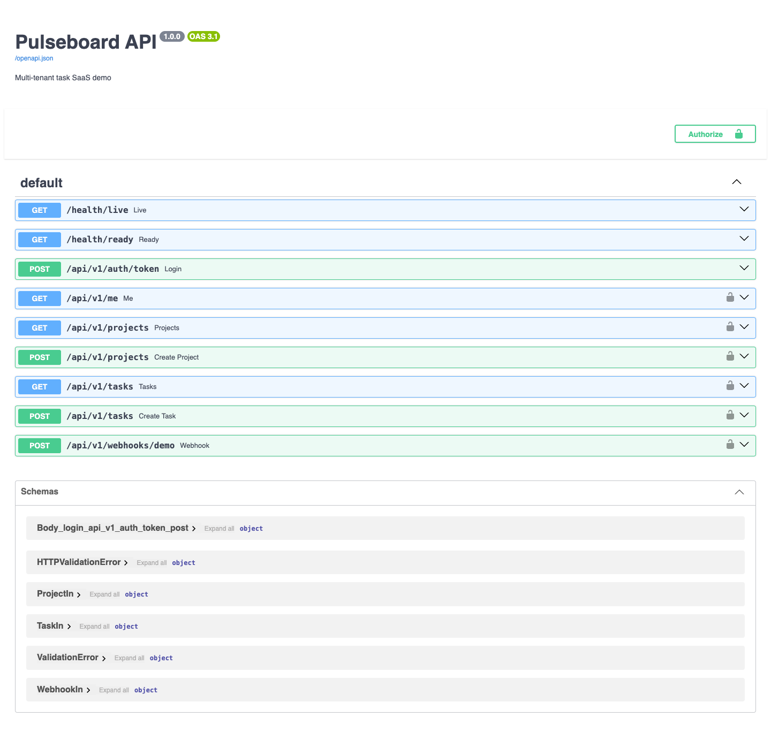Click the Create Task summary text

(x=157, y=416)
